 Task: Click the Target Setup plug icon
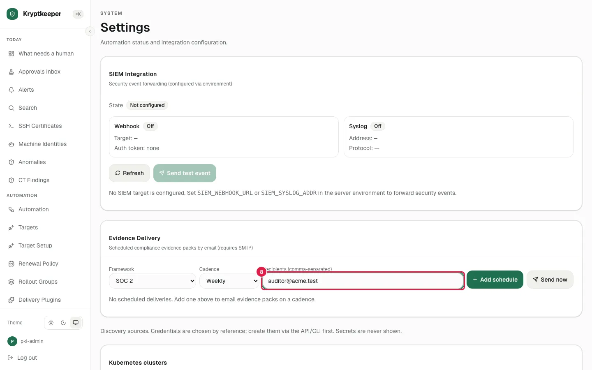click(12, 245)
